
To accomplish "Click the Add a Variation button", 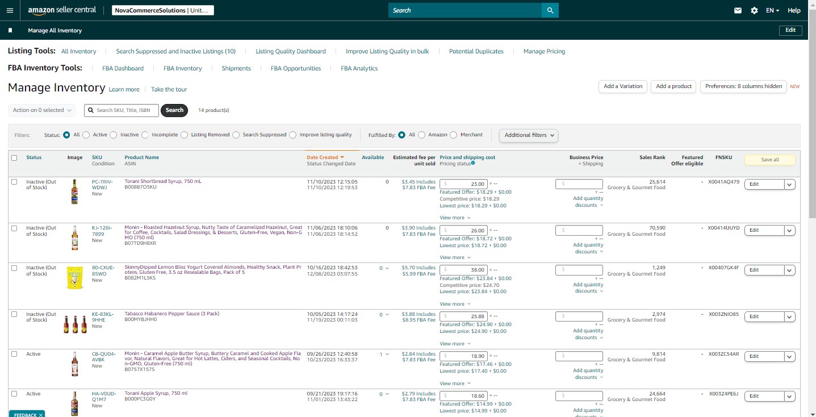I will 623,86.
